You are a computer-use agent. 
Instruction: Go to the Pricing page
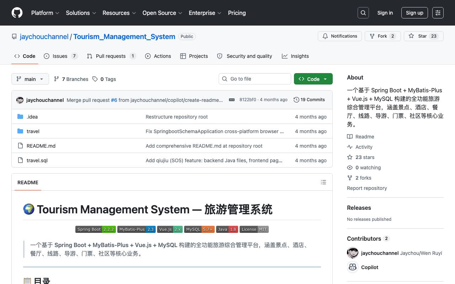(237, 13)
